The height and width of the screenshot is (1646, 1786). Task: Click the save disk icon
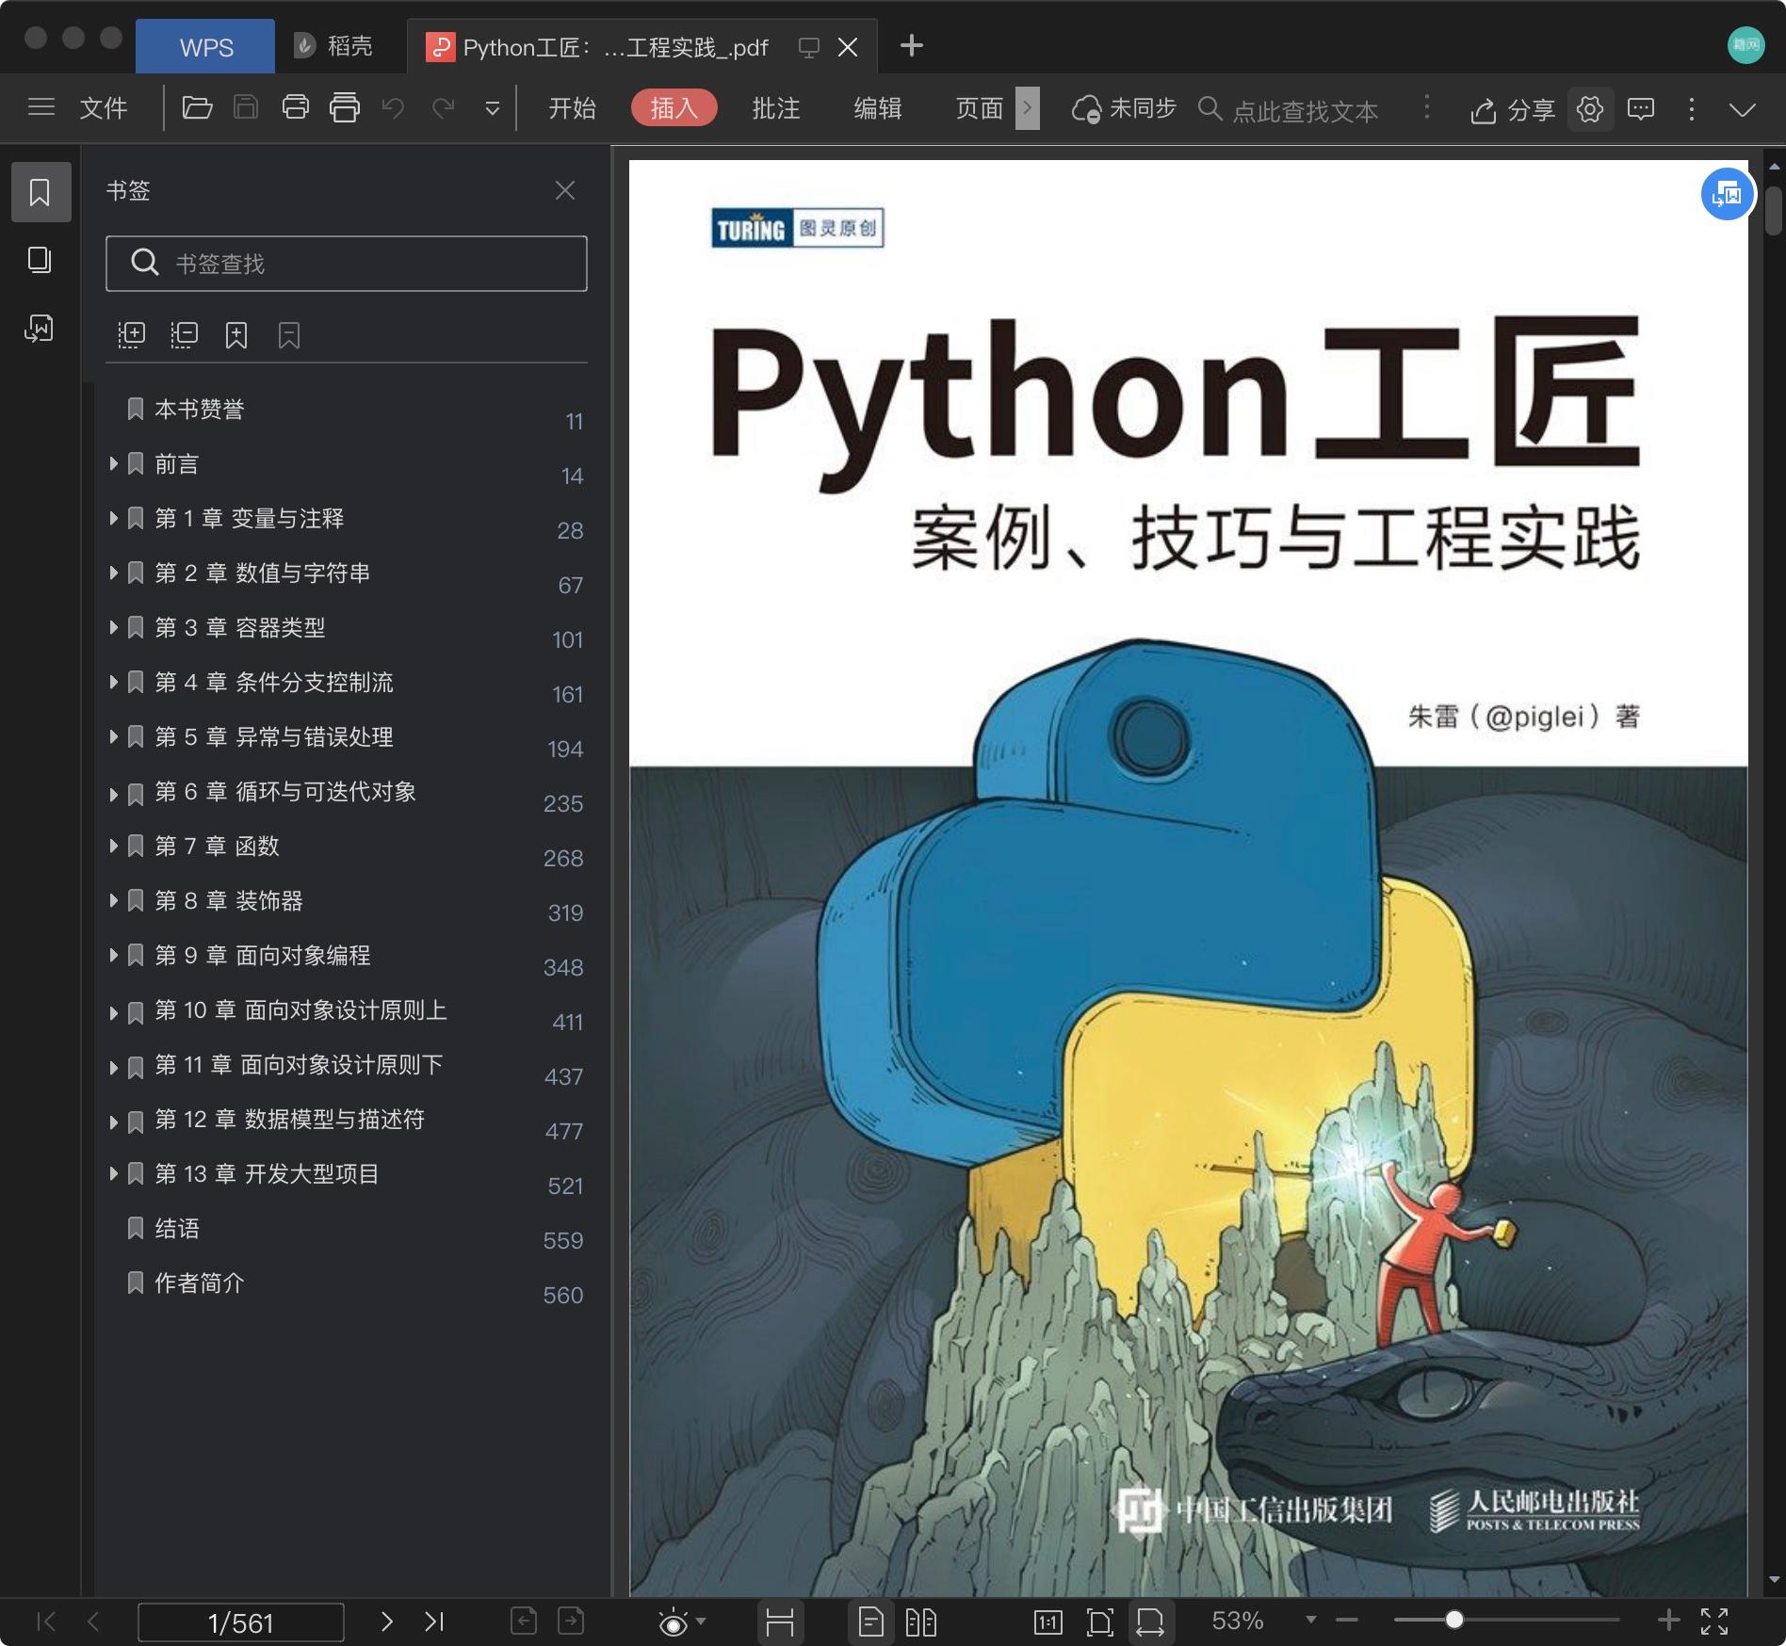[x=246, y=107]
